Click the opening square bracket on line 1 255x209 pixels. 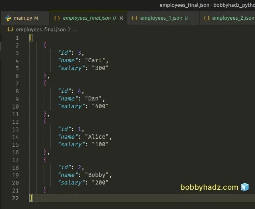point(31,38)
